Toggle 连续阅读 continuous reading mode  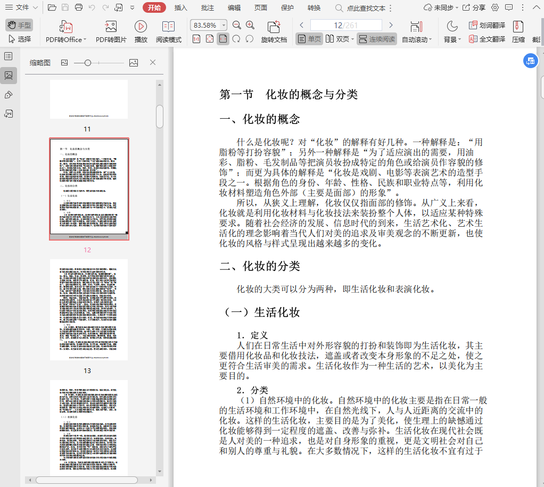pos(377,39)
